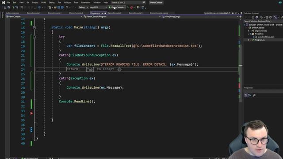Select Solution 'DemoConsole' root node
The image size is (283, 159).
point(266,25)
